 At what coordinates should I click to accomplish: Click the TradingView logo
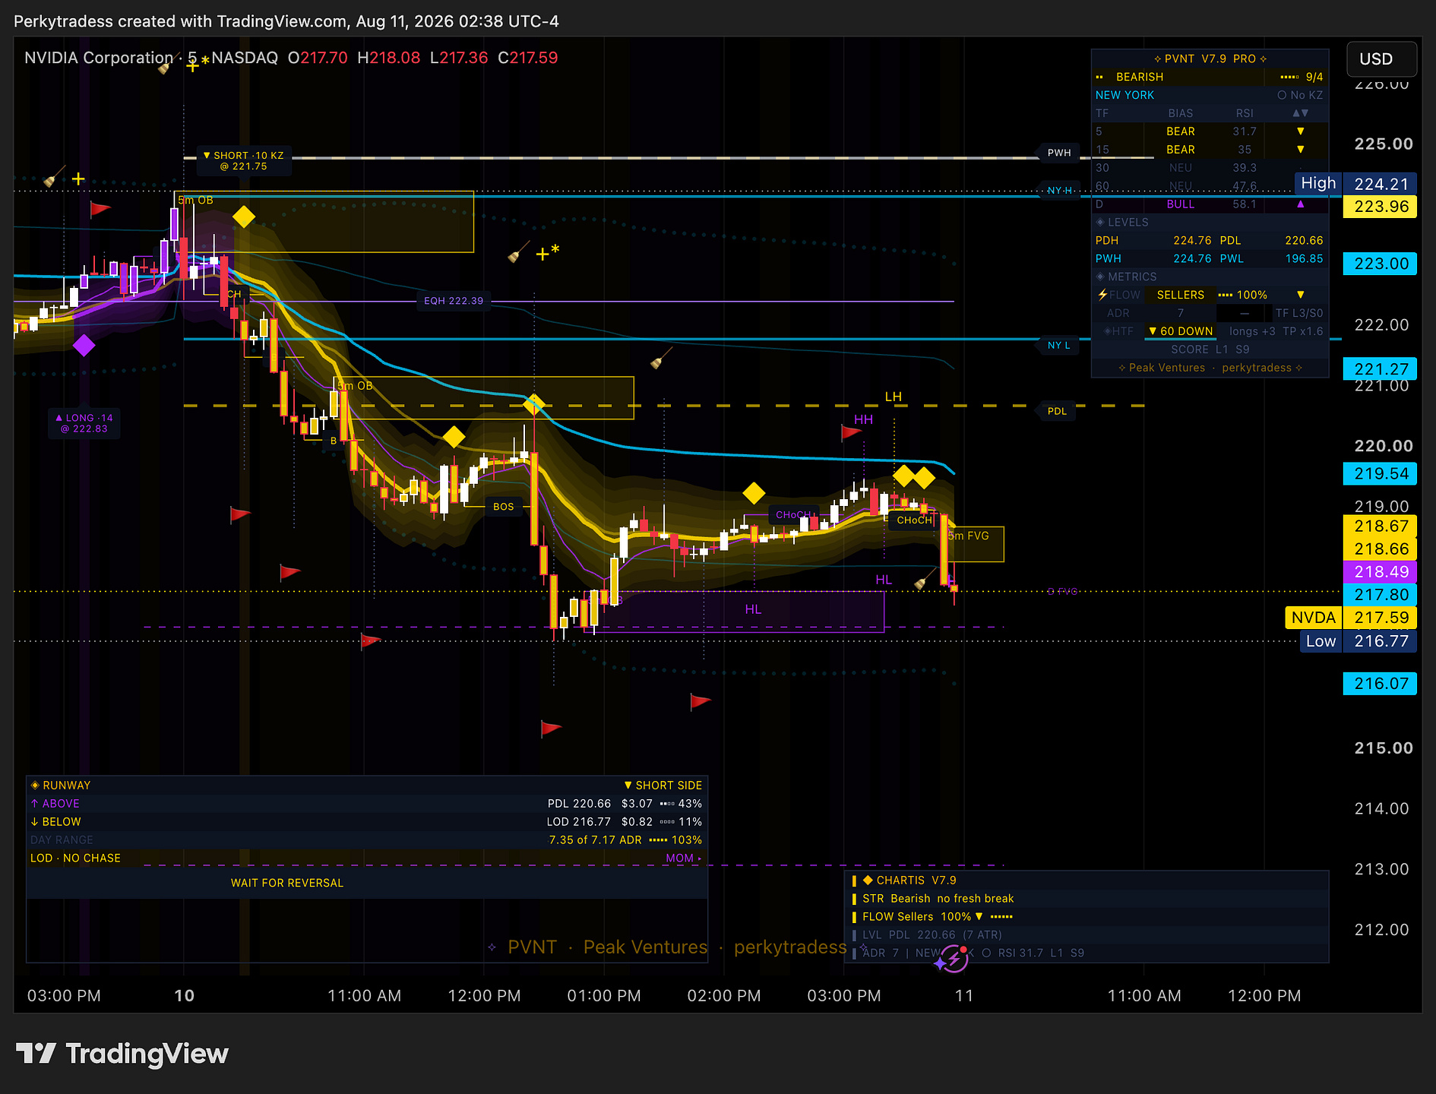(122, 1054)
